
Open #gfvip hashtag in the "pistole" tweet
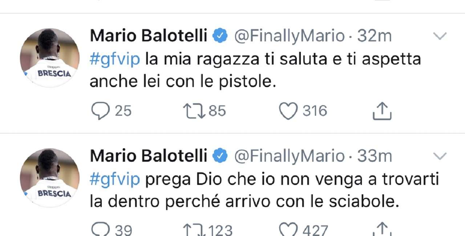[115, 59]
